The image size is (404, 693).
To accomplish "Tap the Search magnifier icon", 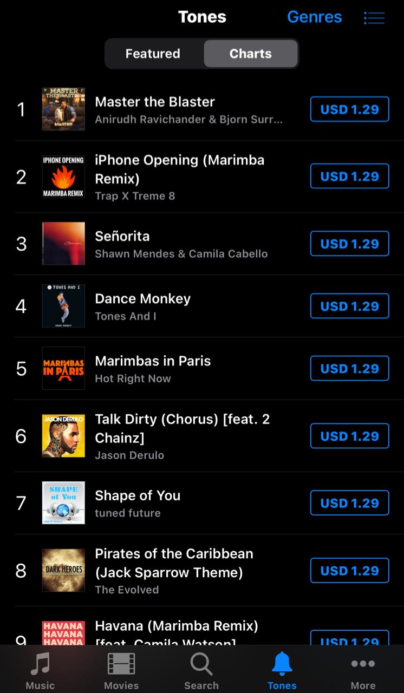I will 201,664.
